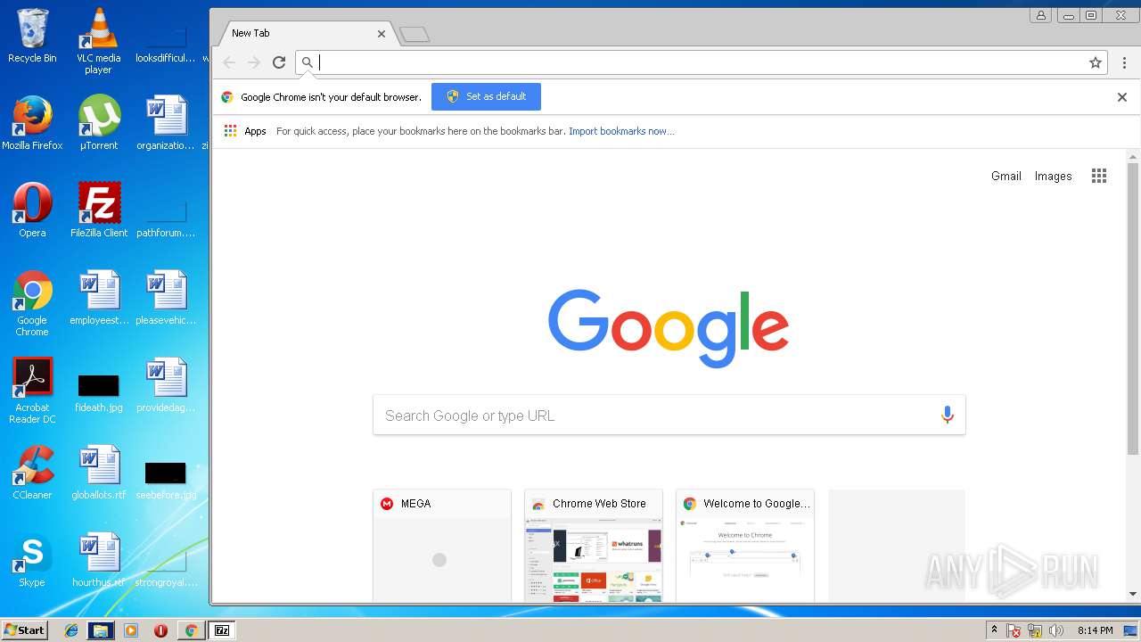Image resolution: width=1141 pixels, height=642 pixels.
Task: Click the Google logo
Action: point(669,328)
